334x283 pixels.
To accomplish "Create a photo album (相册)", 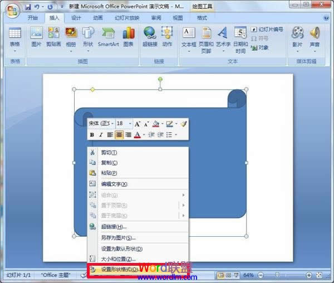I will tap(71, 40).
